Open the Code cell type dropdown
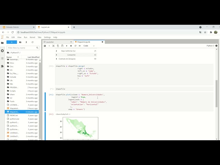Image resolution: width=220 pixels, height=165 pixels. tap(89, 46)
